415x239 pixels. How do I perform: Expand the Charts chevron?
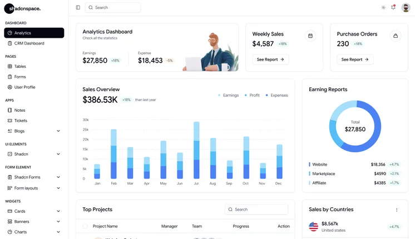tap(58, 232)
